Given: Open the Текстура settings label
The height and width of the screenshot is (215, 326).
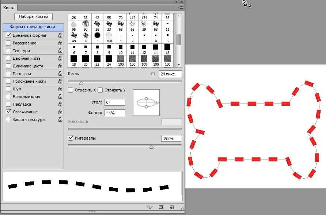Looking at the screenshot, I should point(21,51).
